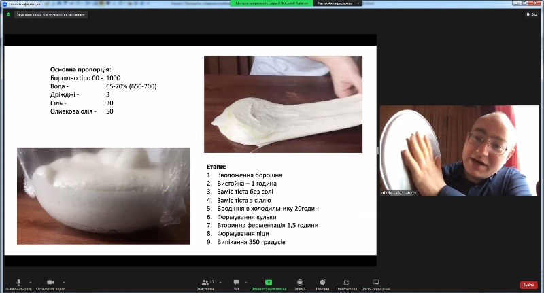The height and width of the screenshot is (293, 544).
Task: Click the 'Дріжджі -' label
Action: point(65,94)
